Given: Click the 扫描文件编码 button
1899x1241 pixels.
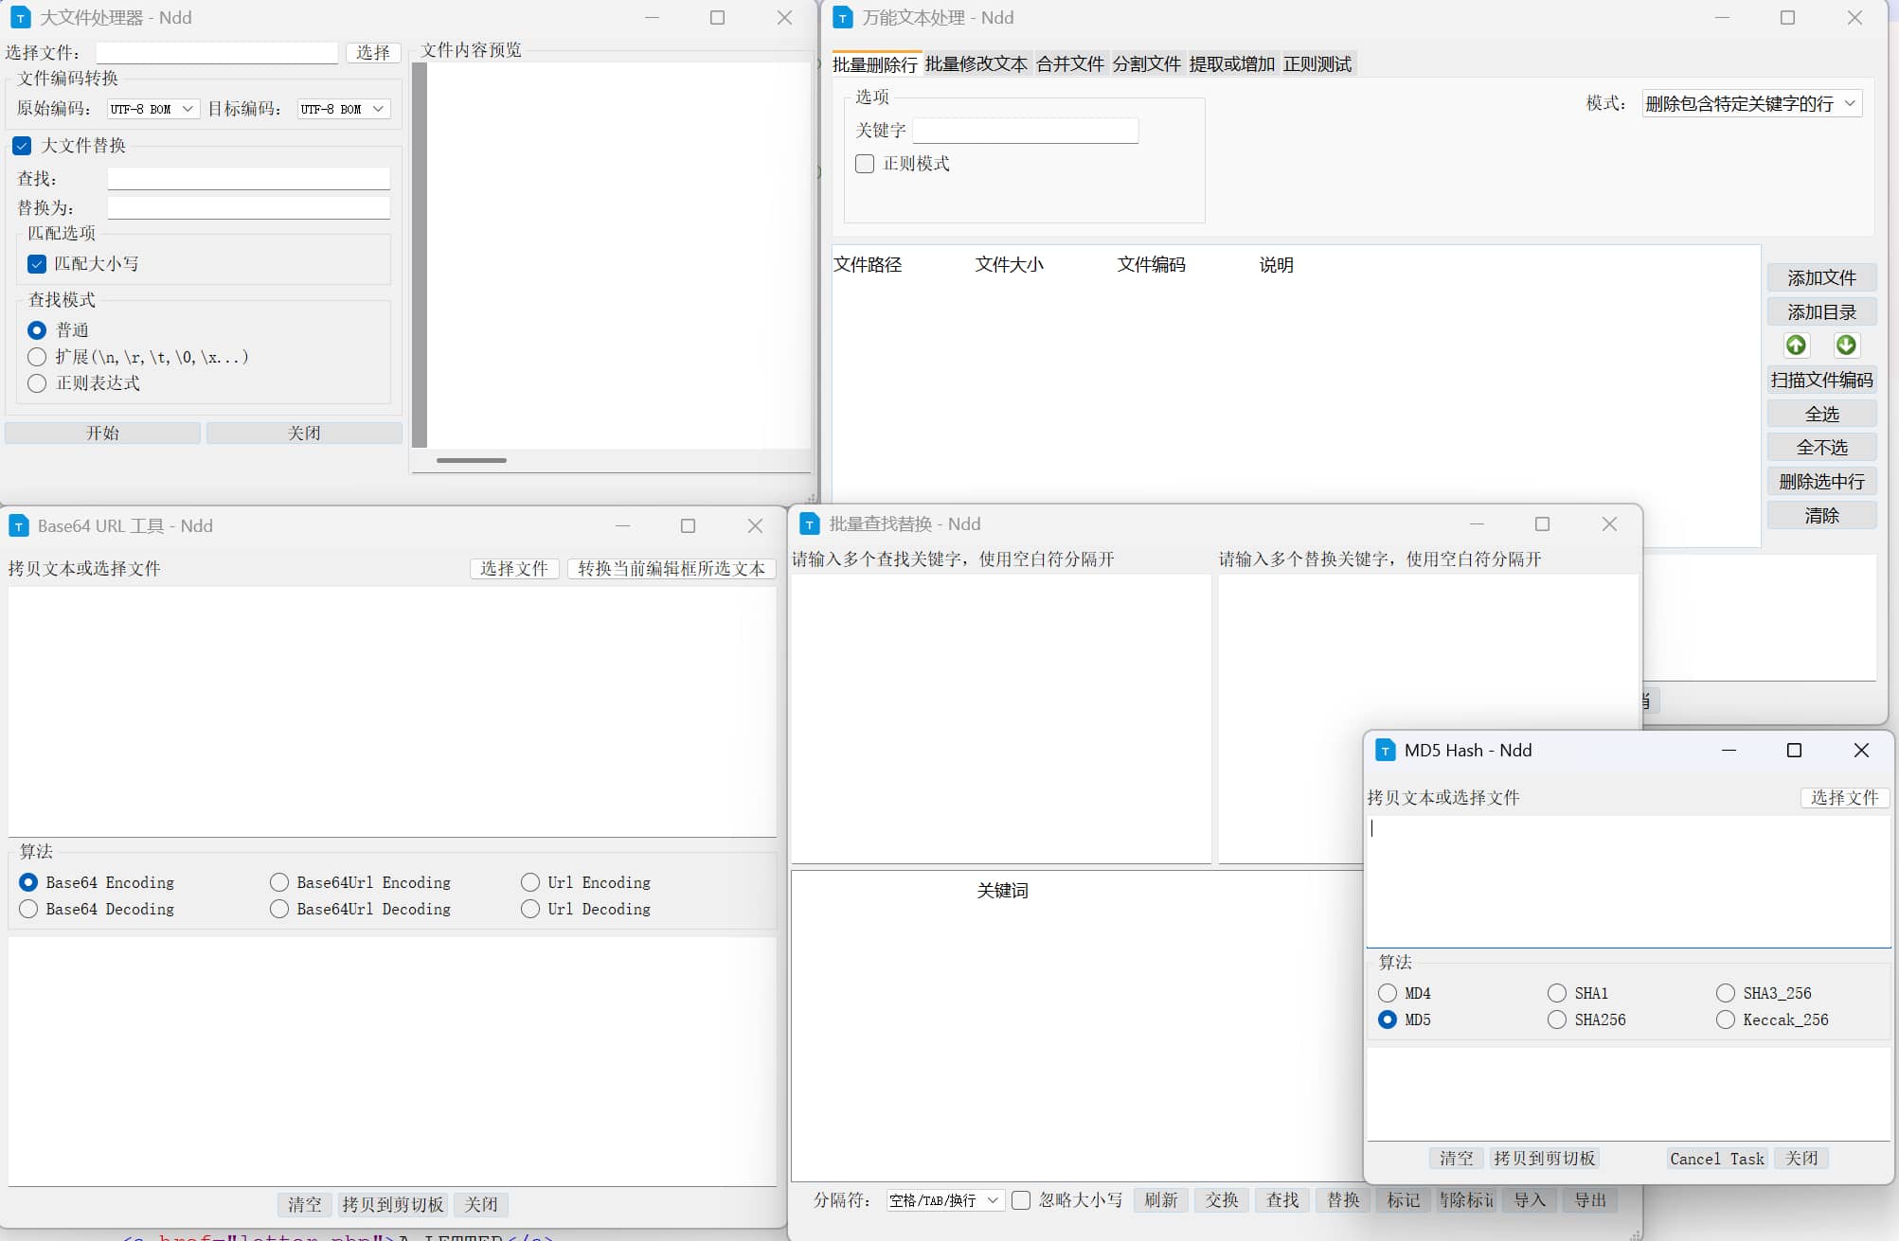Looking at the screenshot, I should click(1820, 380).
